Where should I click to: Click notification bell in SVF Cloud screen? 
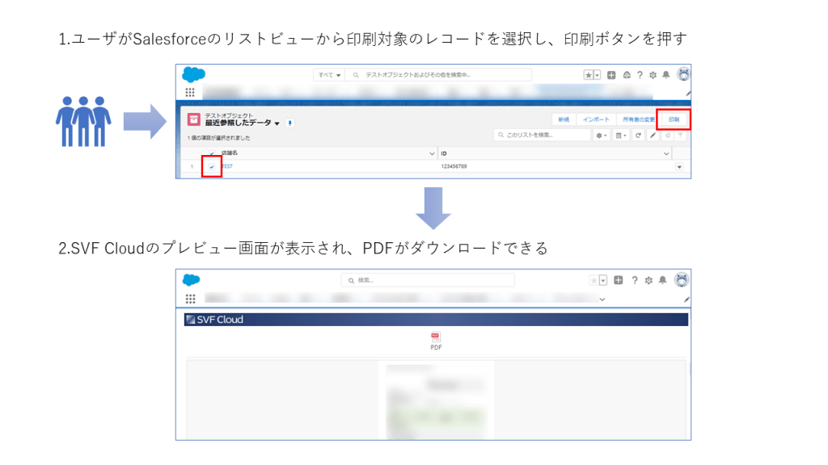click(x=666, y=280)
